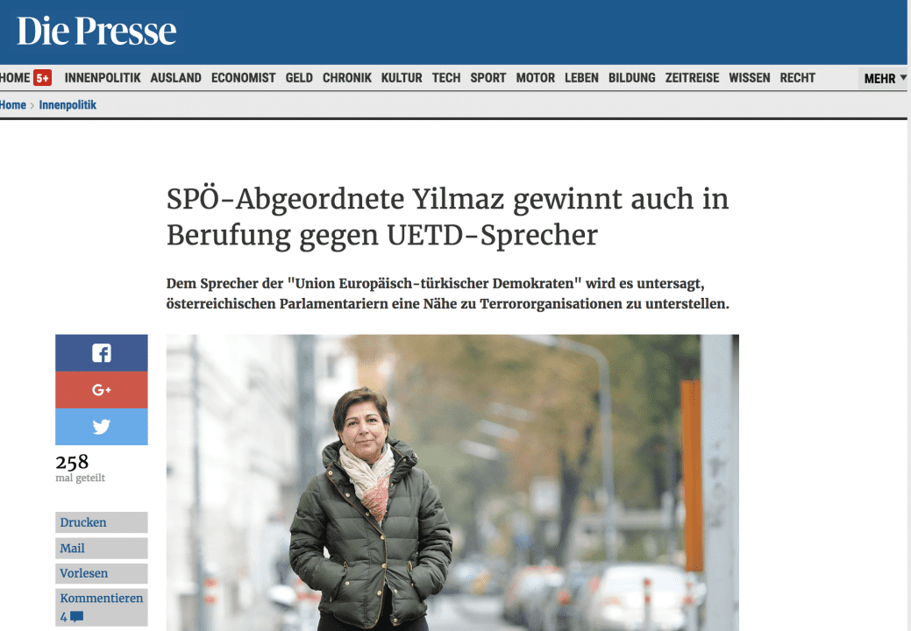Click the Drucken button
Viewport: 911px width, 631px height.
[x=101, y=522]
